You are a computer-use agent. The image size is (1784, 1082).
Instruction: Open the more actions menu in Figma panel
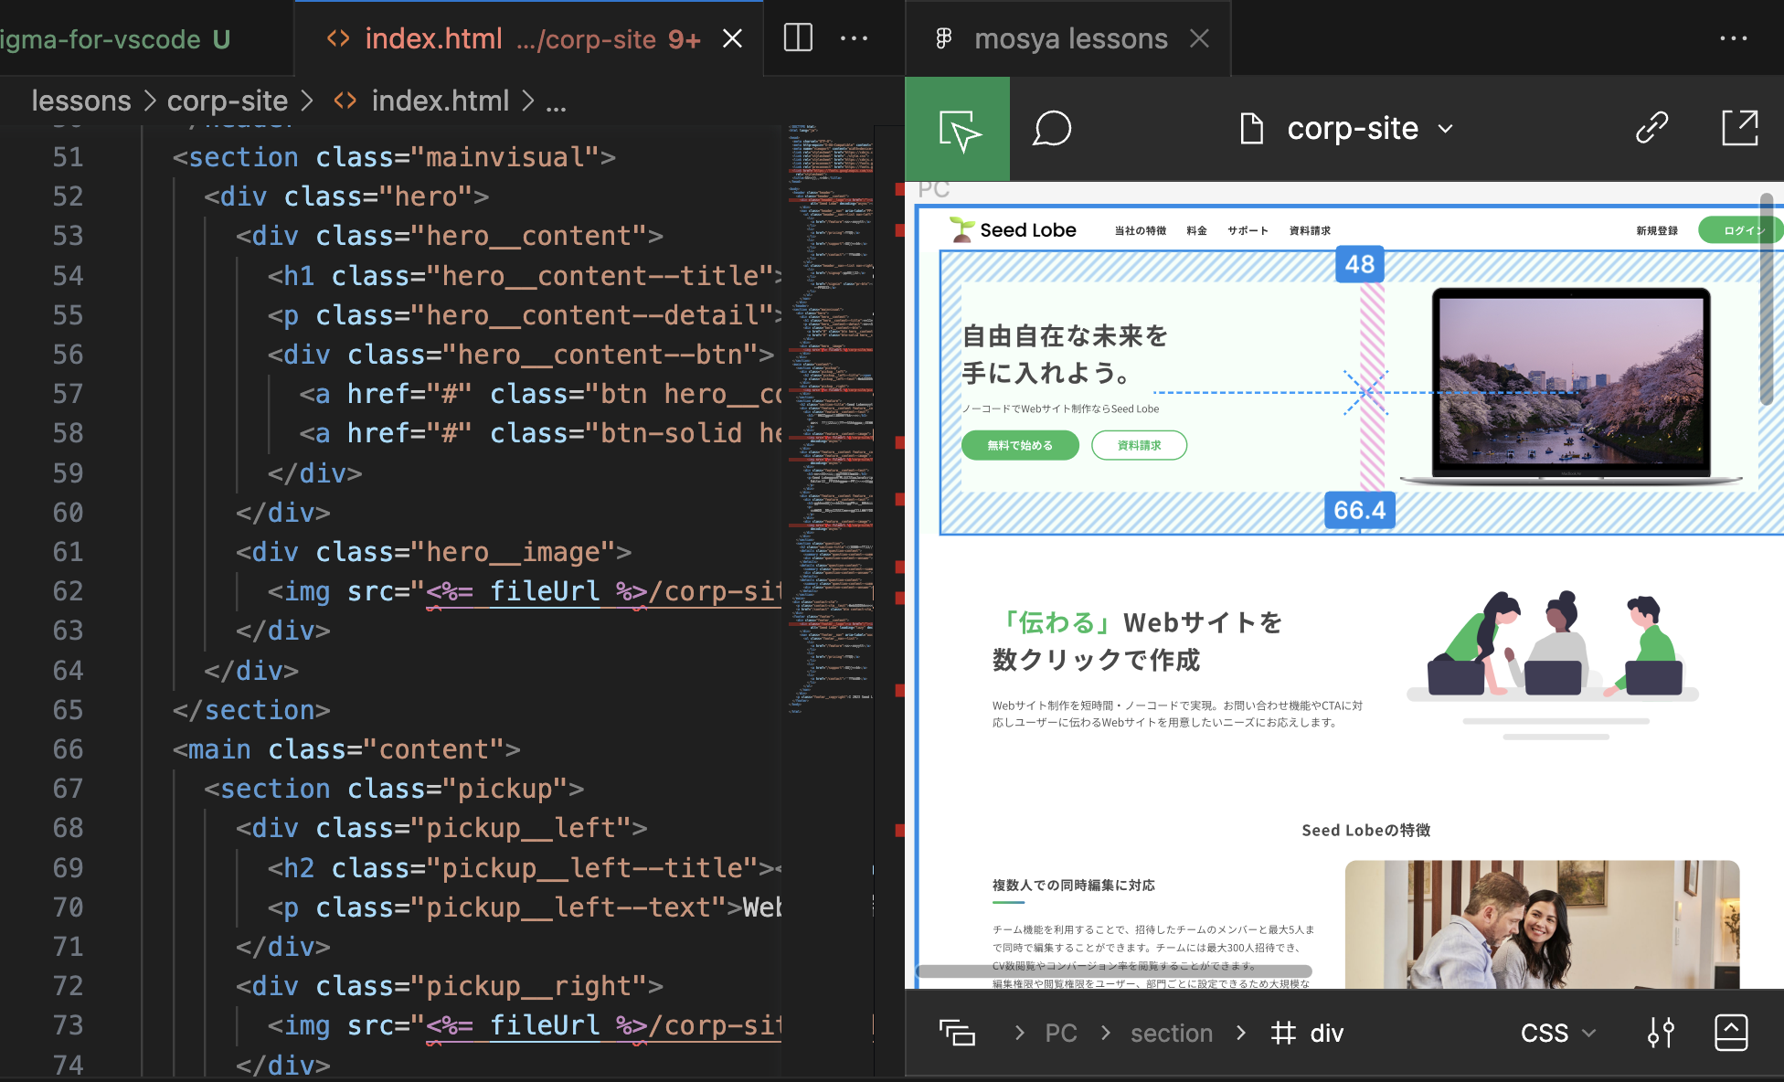(1734, 37)
